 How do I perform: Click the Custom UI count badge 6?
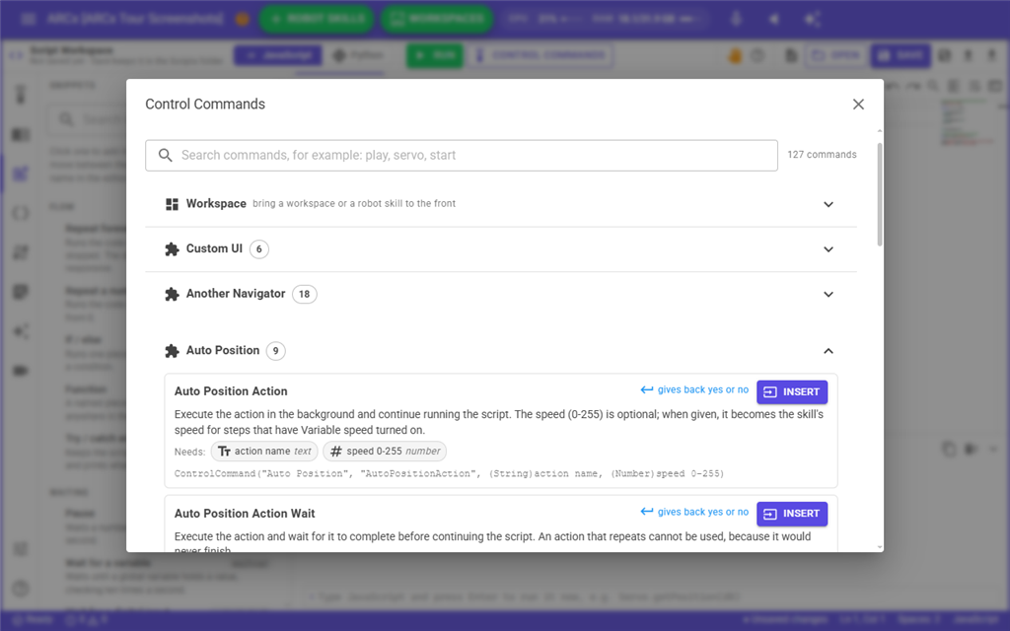pyautogui.click(x=259, y=249)
